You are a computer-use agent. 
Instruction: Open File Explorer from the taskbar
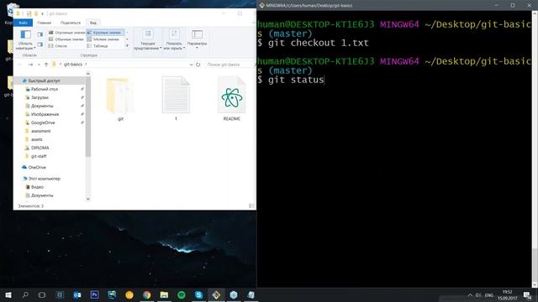coord(164,294)
